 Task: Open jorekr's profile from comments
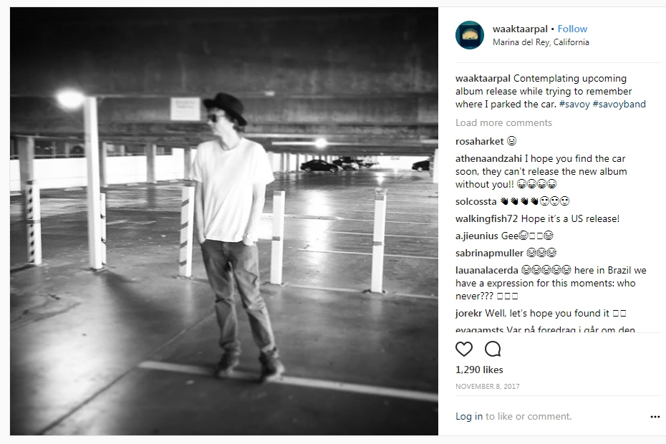(468, 314)
